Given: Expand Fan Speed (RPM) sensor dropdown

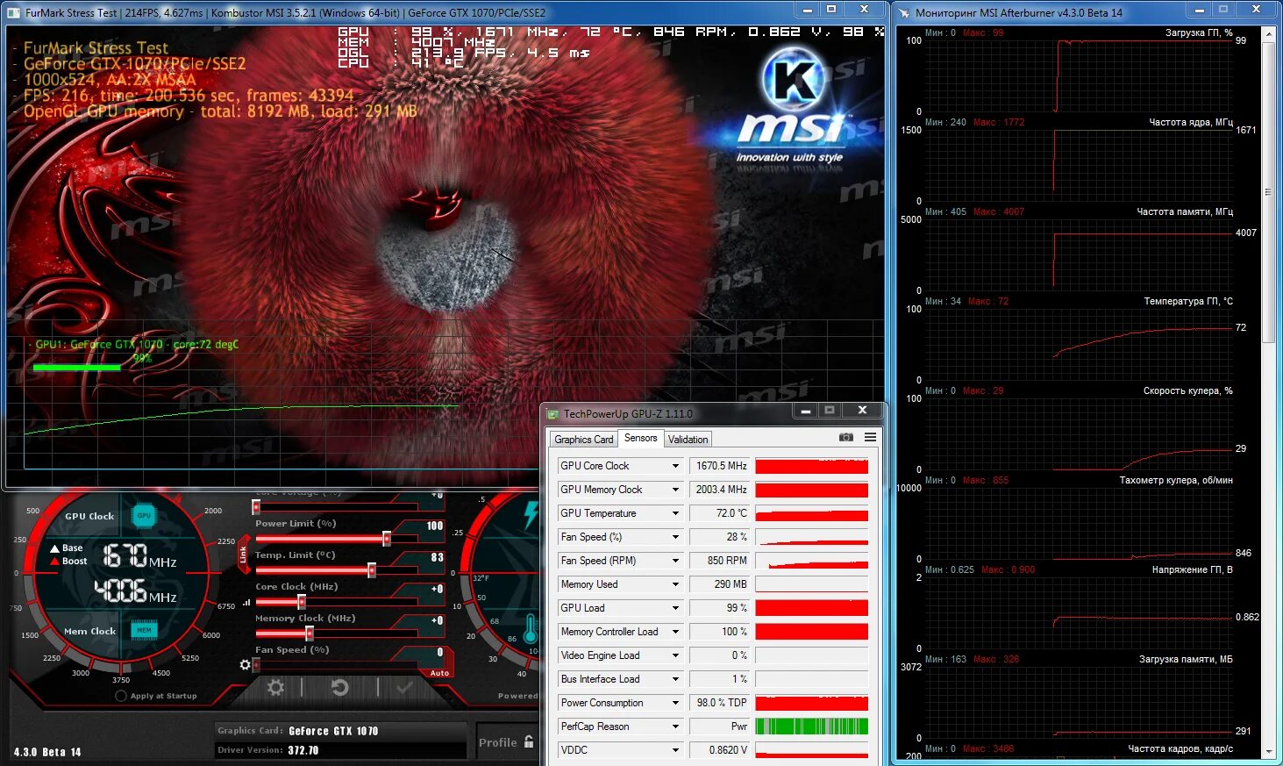Looking at the screenshot, I should 675,561.
